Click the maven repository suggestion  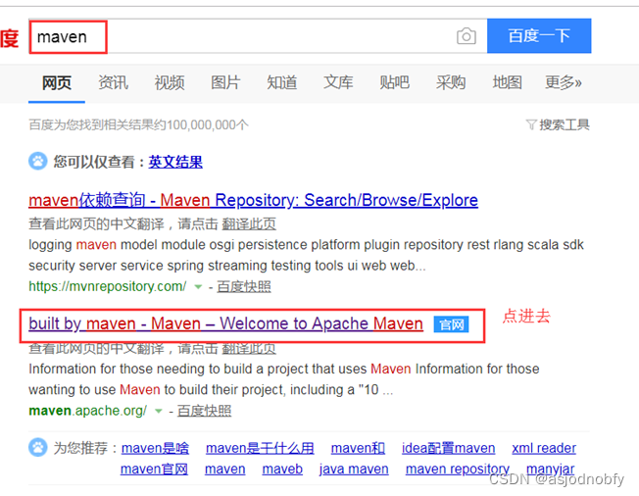(458, 470)
